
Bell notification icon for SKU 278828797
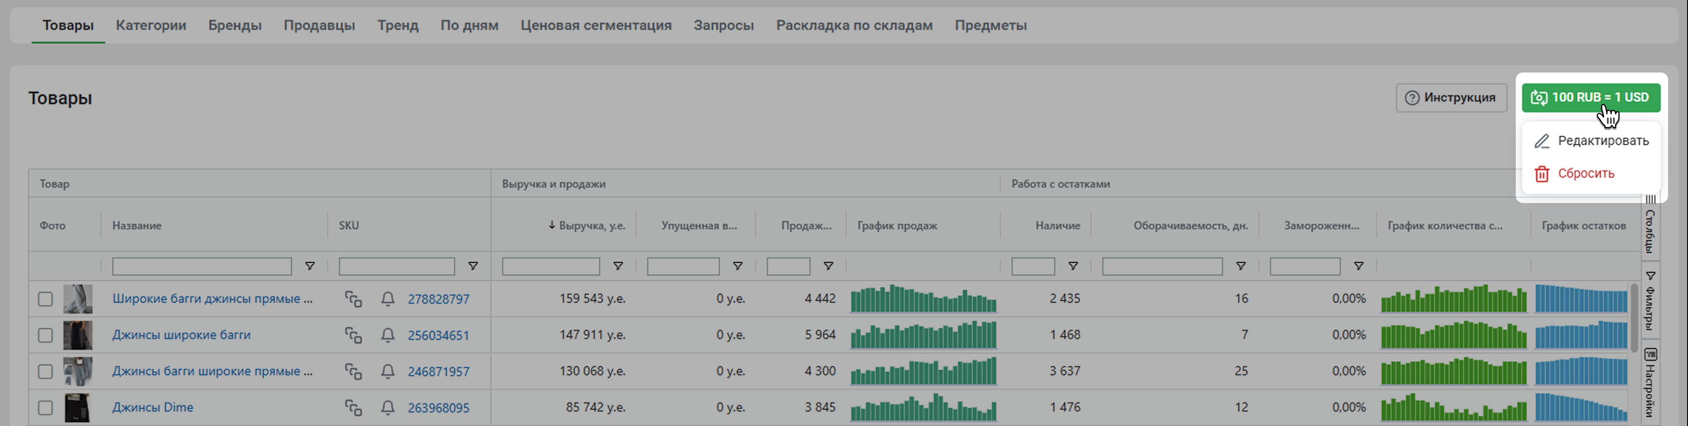click(x=388, y=299)
